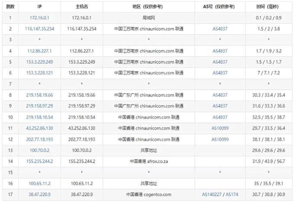The image size is (294, 202).
Task: Click the AS号 (仅供参考) column header
Action: pyautogui.click(x=220, y=7)
